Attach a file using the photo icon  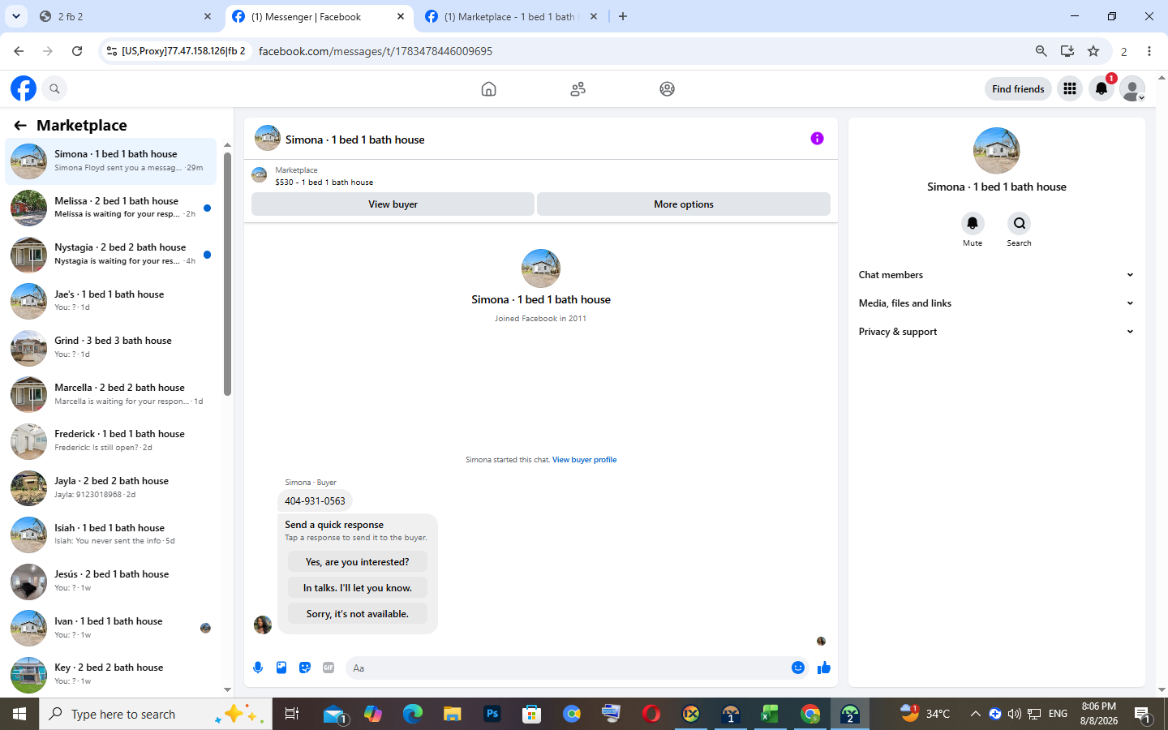pyautogui.click(x=281, y=668)
